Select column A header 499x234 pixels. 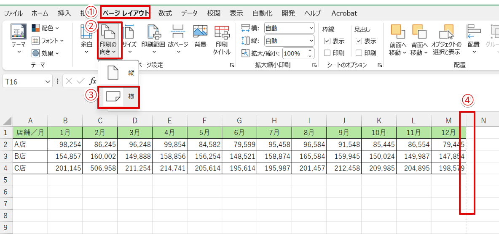pos(30,120)
